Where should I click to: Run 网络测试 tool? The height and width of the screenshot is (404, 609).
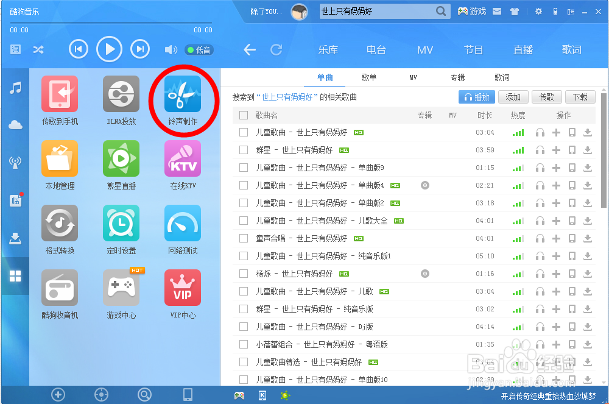(183, 230)
